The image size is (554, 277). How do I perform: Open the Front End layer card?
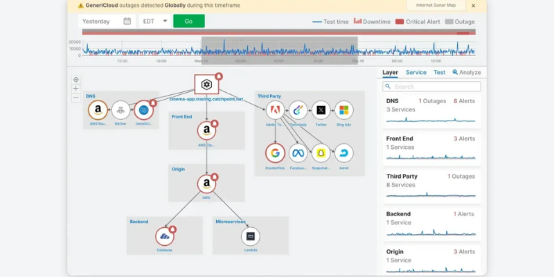(431, 149)
